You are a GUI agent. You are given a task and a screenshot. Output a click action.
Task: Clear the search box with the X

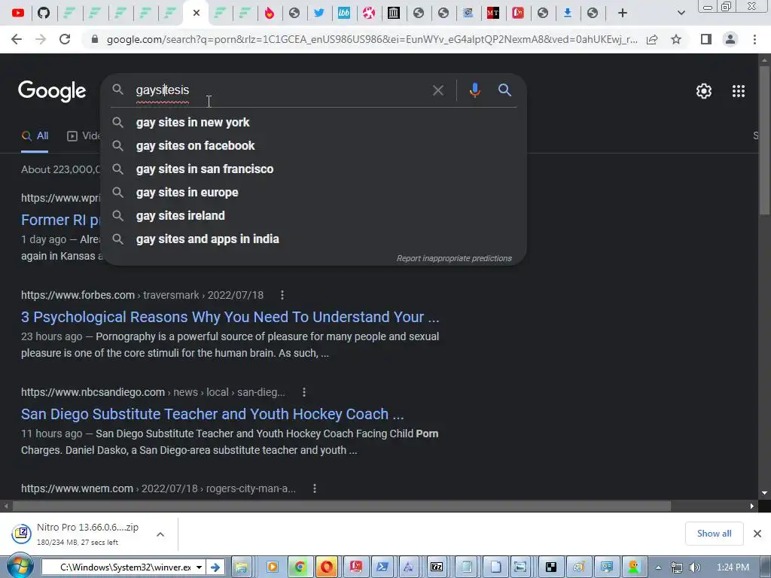click(x=437, y=90)
